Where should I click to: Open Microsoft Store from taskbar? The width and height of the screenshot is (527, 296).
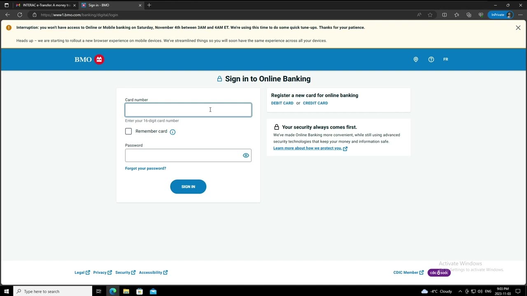coord(140,291)
